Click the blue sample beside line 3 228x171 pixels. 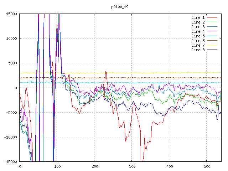pos(212,27)
